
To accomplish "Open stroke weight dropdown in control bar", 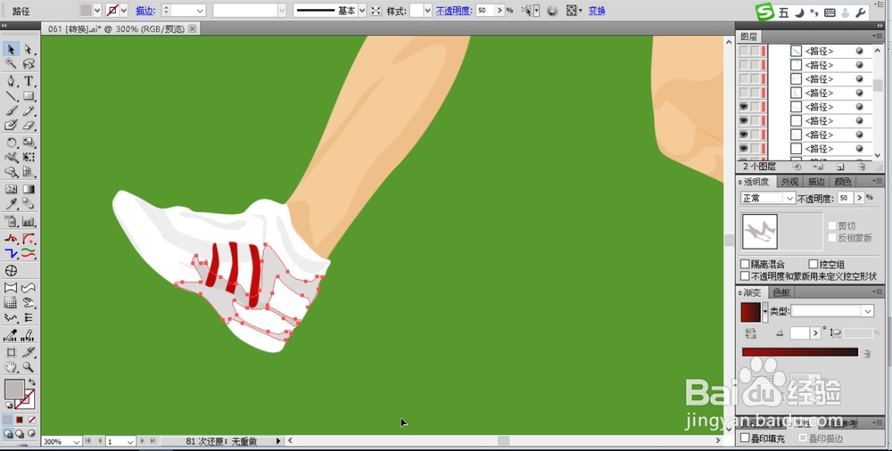I will click(200, 11).
